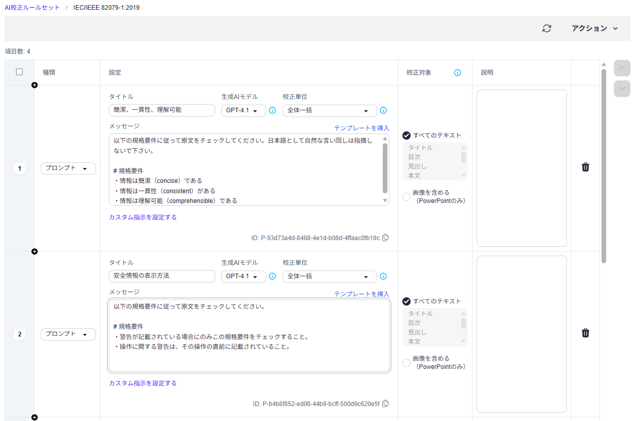Open the アクション dropdown menu
634x421 pixels.
(x=595, y=28)
